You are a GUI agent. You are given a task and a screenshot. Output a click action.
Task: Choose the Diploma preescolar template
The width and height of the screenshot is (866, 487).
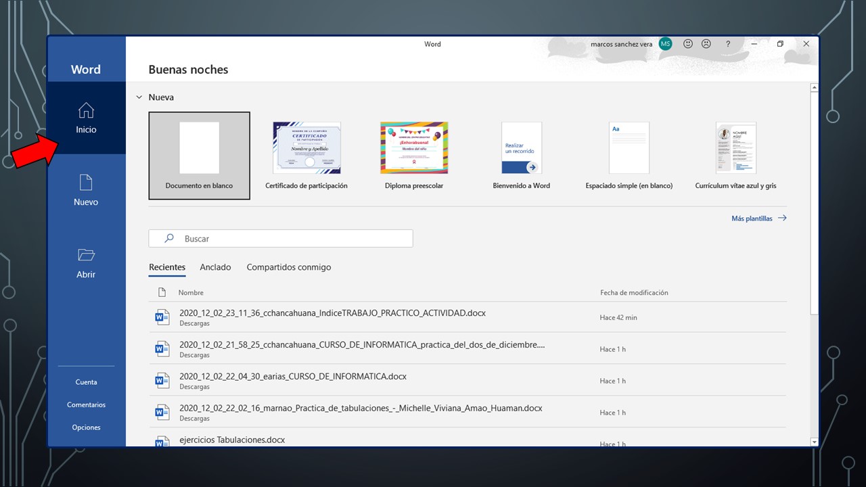[414, 156]
